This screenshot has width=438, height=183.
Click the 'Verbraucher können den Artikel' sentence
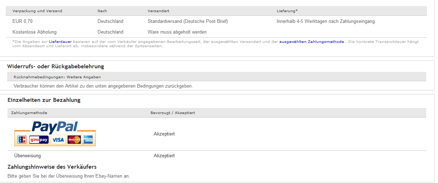(x=103, y=86)
